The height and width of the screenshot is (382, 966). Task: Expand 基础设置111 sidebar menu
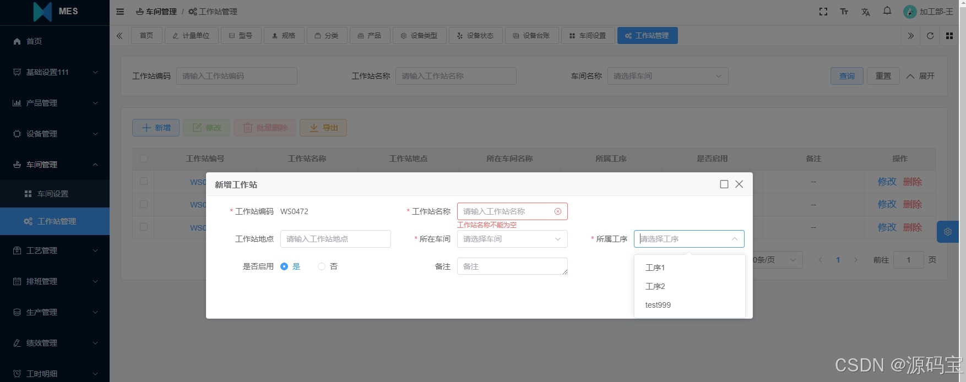pos(55,72)
